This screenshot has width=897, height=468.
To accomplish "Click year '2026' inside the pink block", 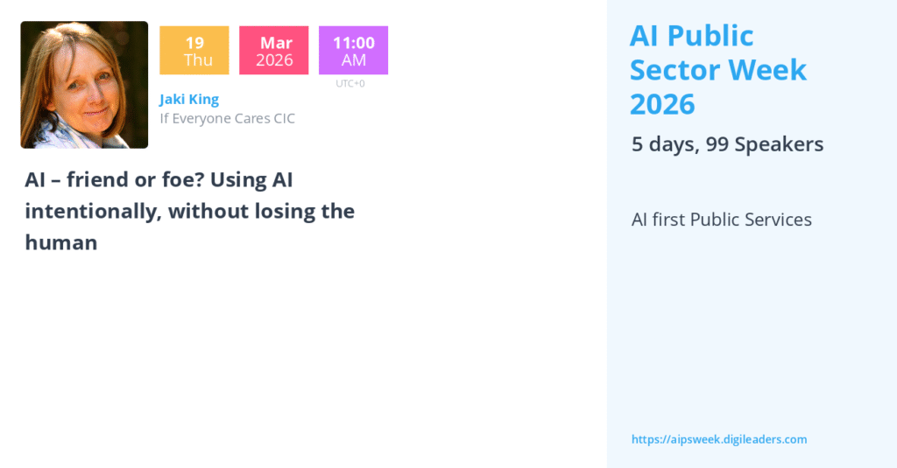I will (x=274, y=60).
